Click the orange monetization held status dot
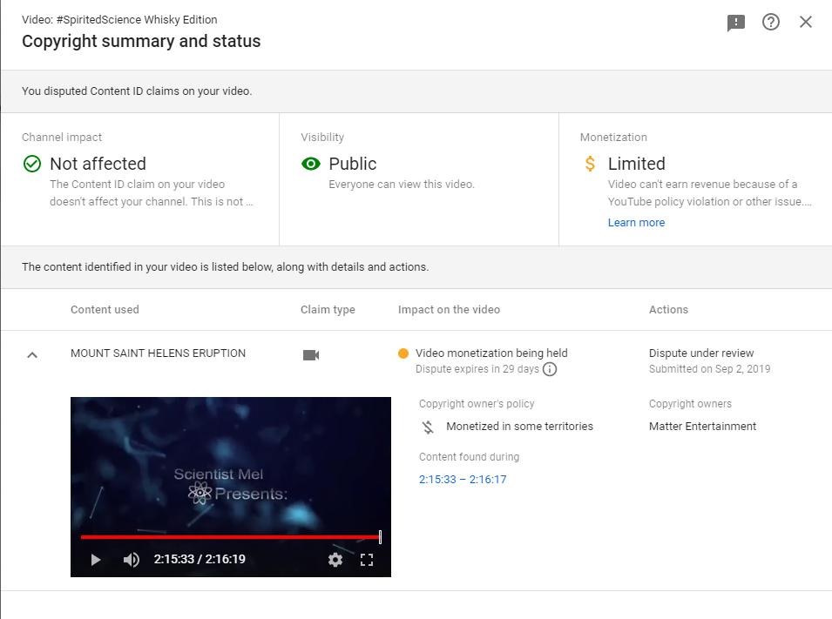 tap(402, 353)
